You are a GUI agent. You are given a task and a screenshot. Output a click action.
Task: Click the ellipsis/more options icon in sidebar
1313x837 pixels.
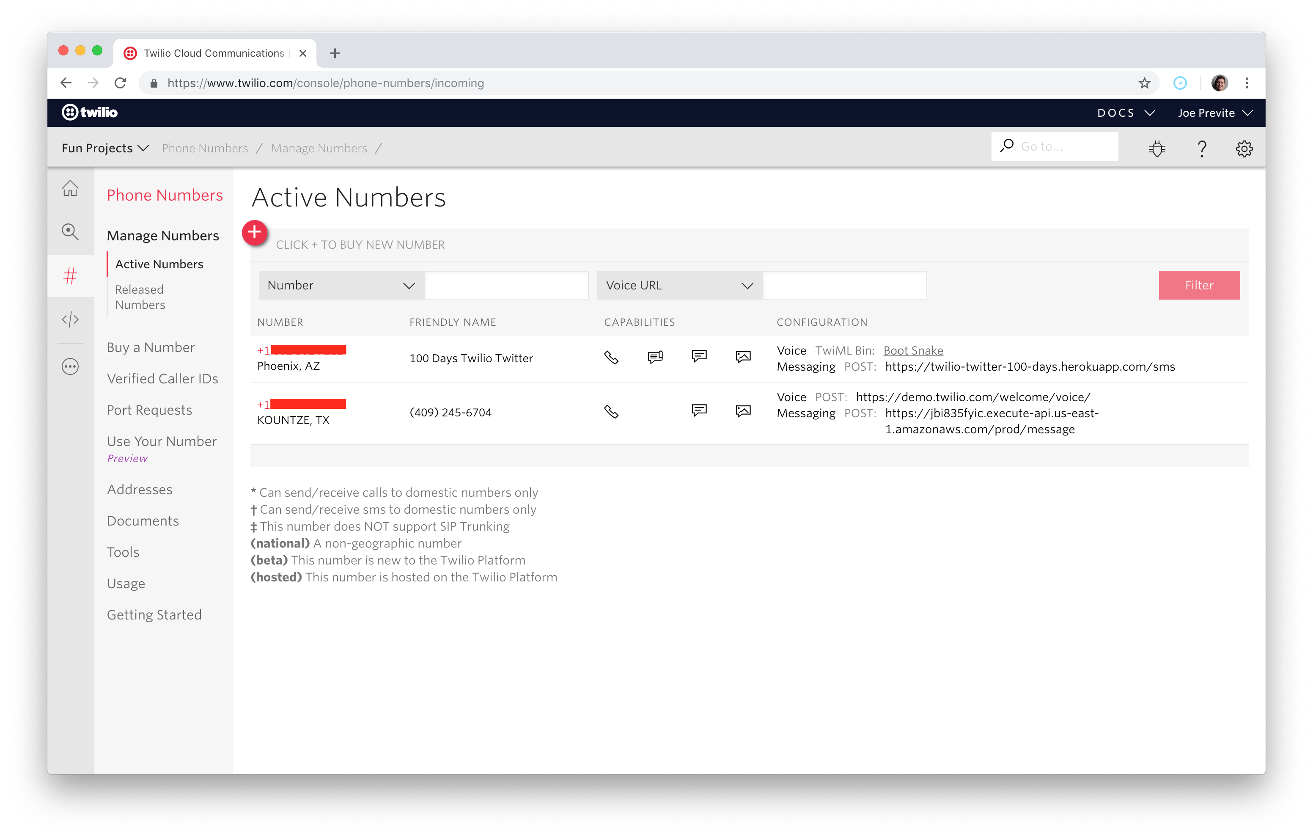coord(72,367)
